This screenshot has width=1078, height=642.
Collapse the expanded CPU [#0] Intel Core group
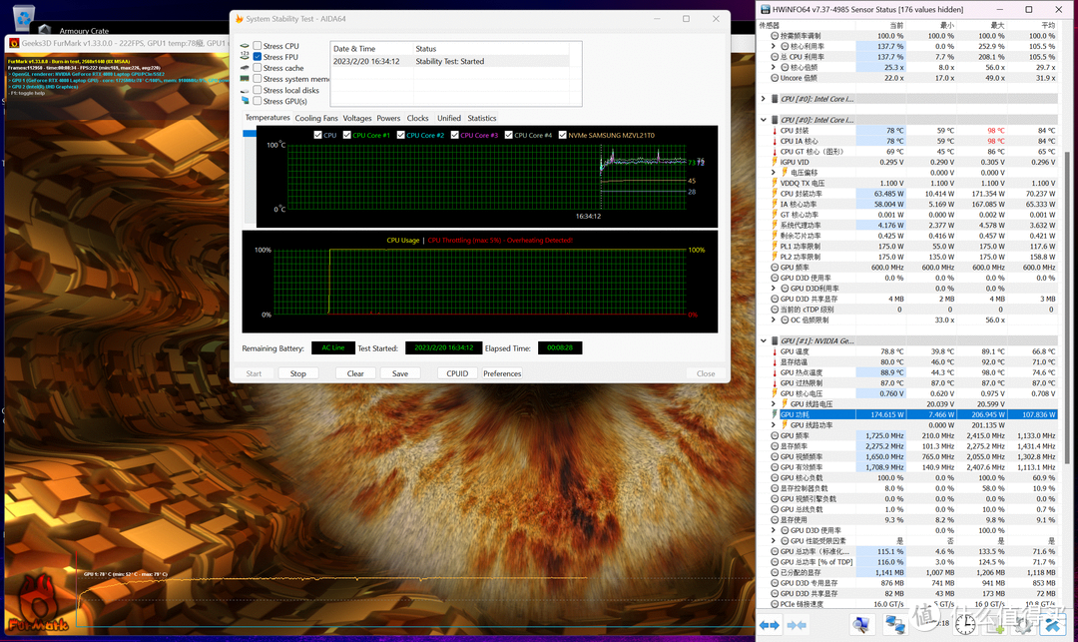click(x=764, y=120)
